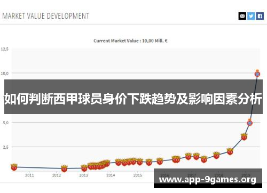The height and width of the screenshot is (193, 267).
Task: Click the '5,0' y-axis label
Action: tap(6, 123)
